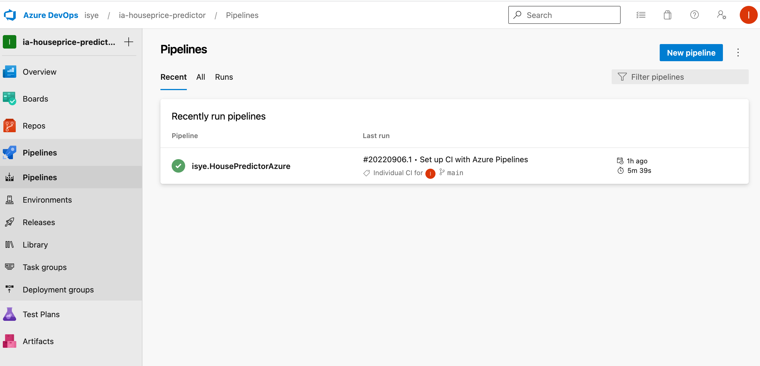Viewport: 760px width, 366px height.
Task: Click the New pipeline button
Action: point(691,52)
